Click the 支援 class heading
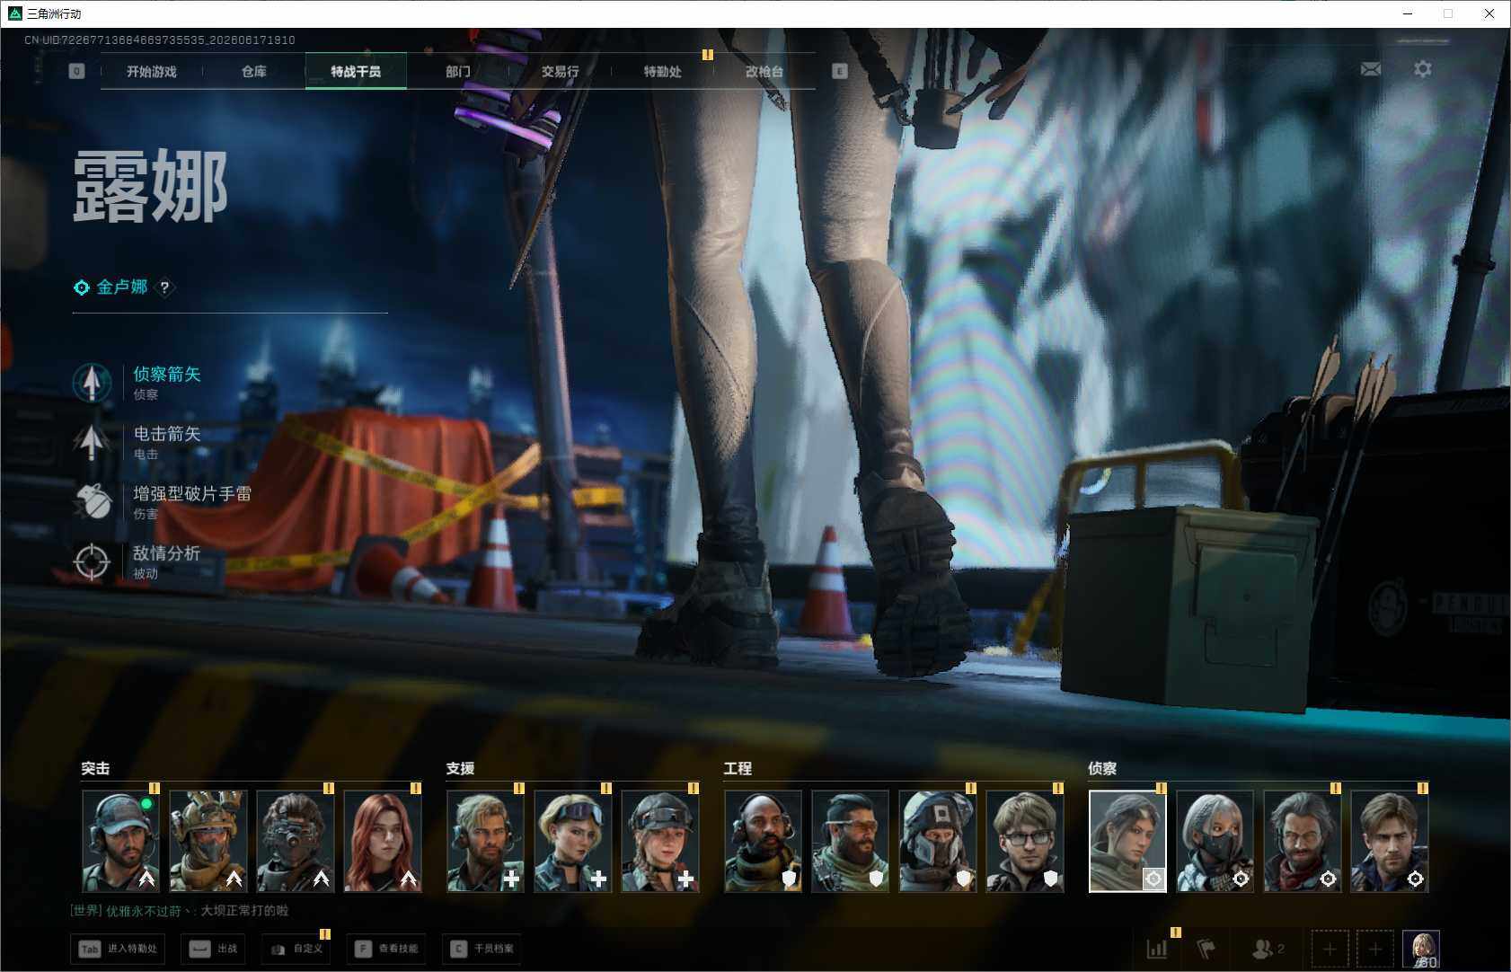Image resolution: width=1511 pixels, height=972 pixels. pos(460,768)
